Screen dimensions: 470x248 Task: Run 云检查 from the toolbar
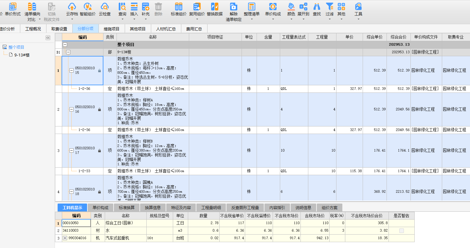(x=105, y=6)
